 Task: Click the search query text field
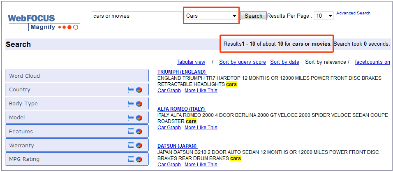[137, 16]
